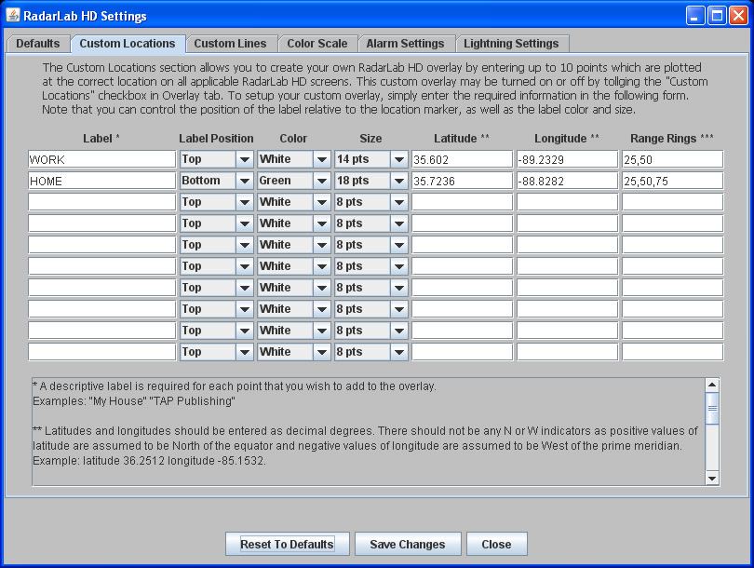Save Changes to custom locations
The width and height of the screenshot is (754, 568).
point(408,544)
